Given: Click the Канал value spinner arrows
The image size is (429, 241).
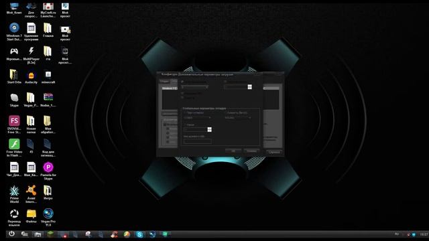Looking at the screenshot, I should coord(210,129).
